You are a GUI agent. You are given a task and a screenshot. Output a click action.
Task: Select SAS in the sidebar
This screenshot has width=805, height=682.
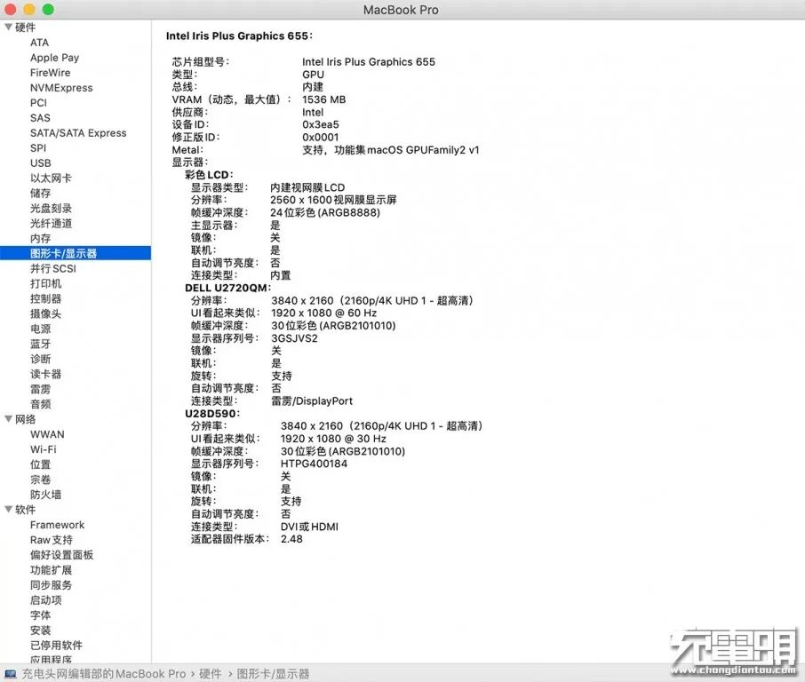click(x=40, y=117)
